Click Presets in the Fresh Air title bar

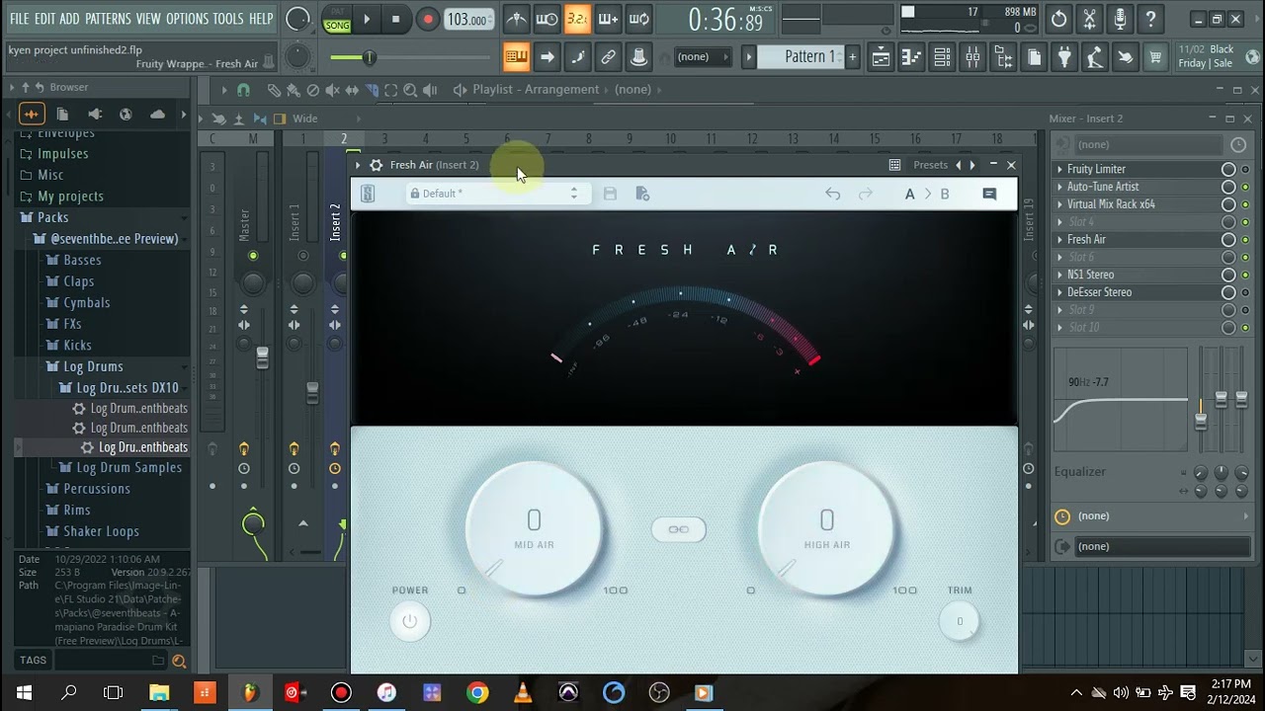pyautogui.click(x=930, y=165)
